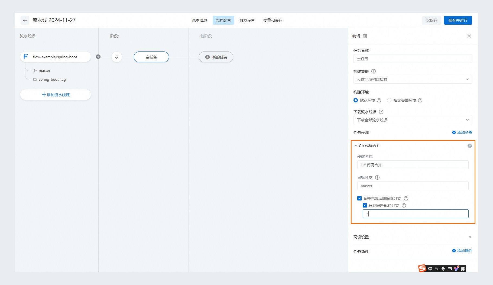The image size is (493, 285).
Task: Select the flow-example/spring-boot source card
Action: (56, 57)
